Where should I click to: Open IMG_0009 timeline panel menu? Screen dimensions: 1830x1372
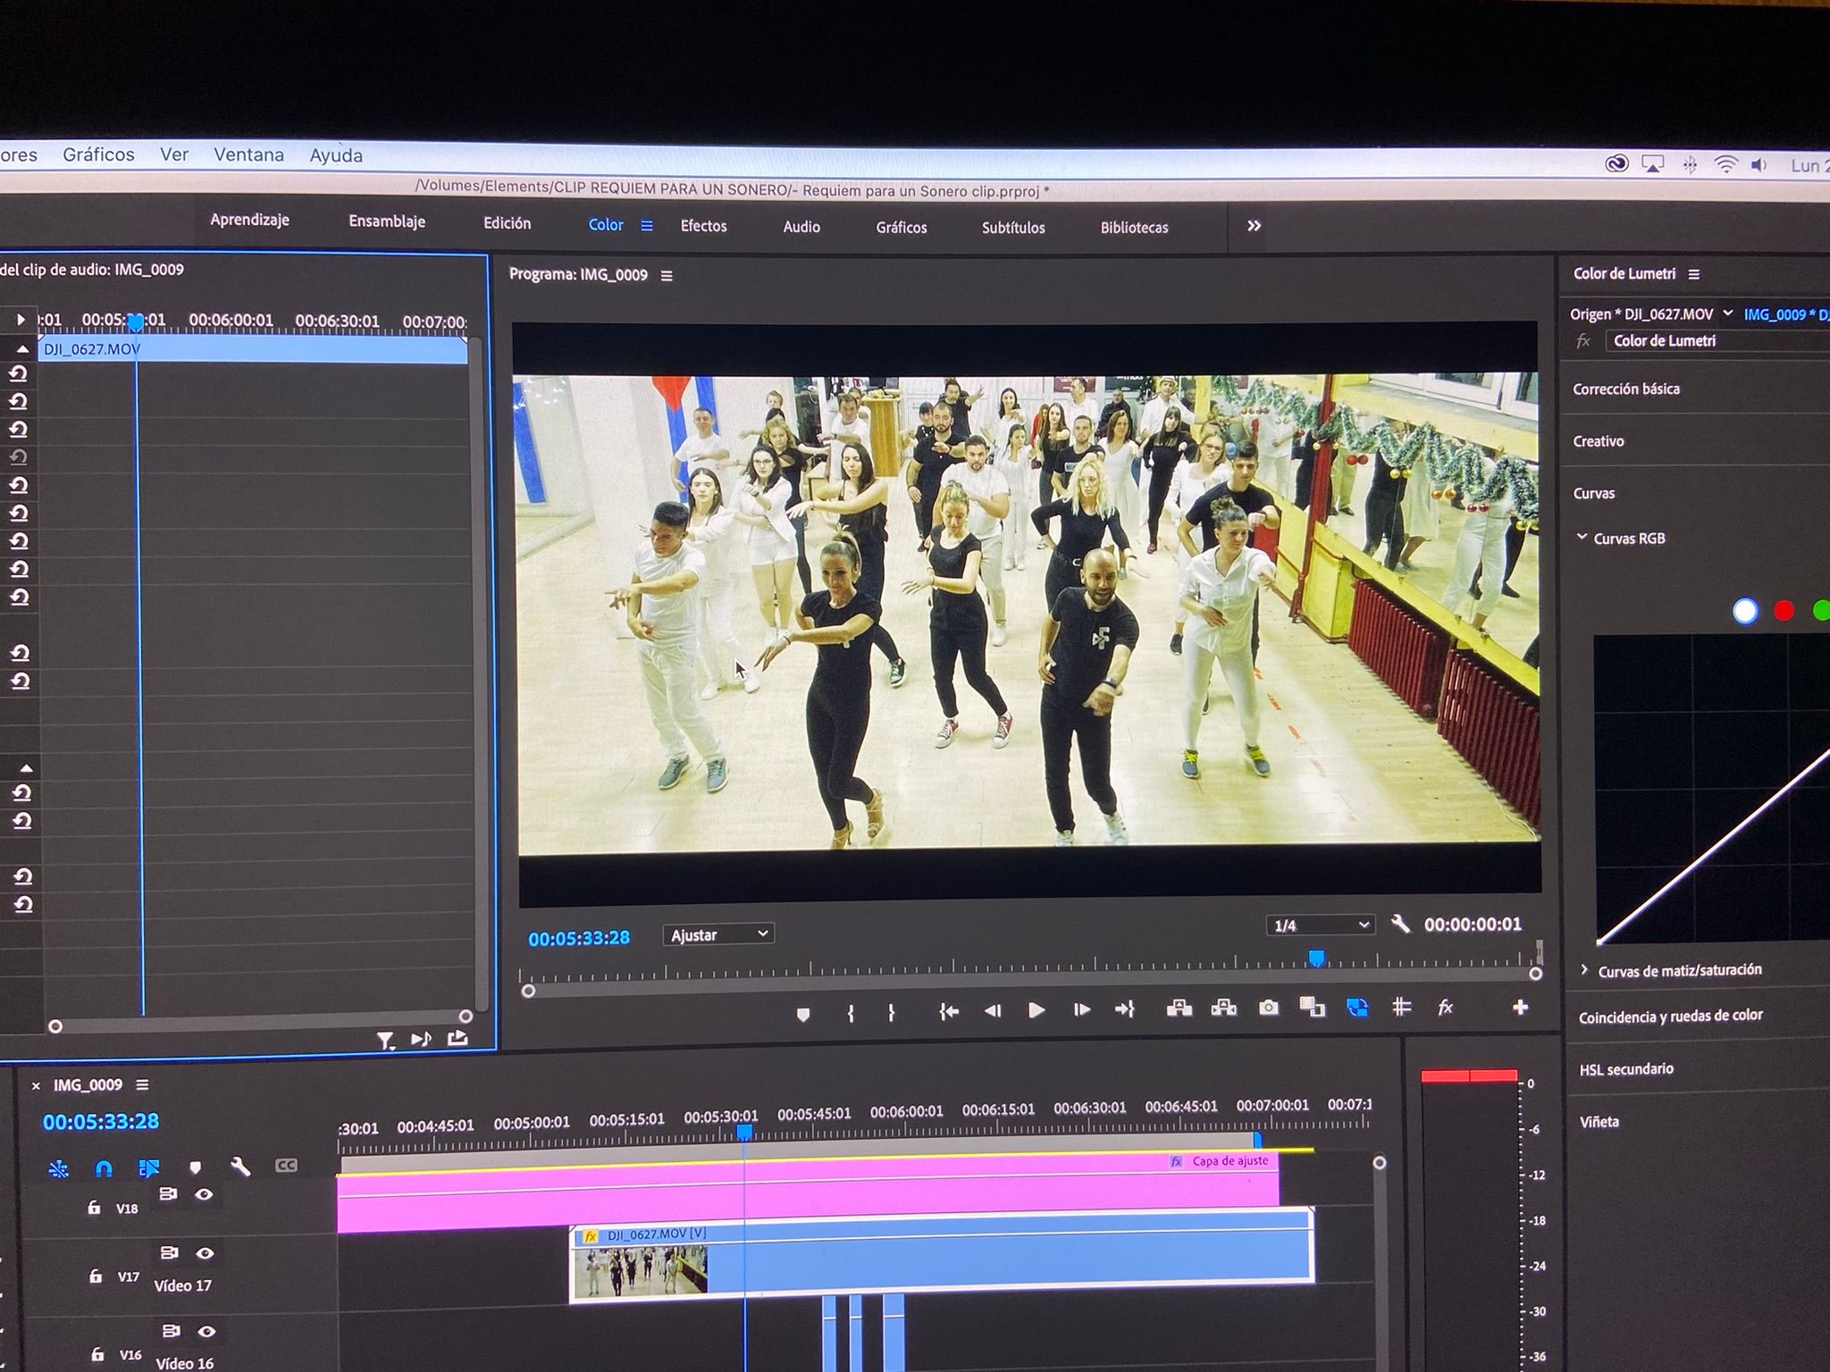click(142, 1084)
